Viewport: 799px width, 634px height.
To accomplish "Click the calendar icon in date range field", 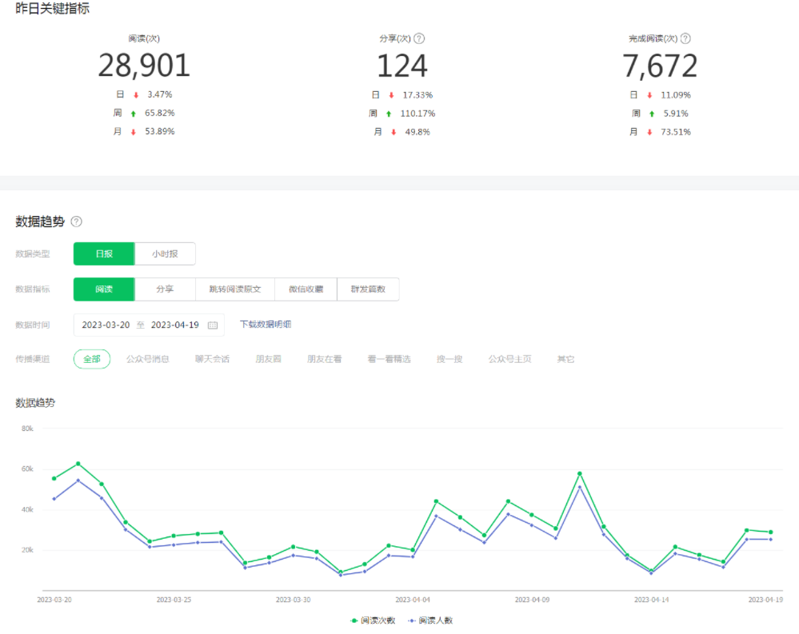I will (213, 325).
